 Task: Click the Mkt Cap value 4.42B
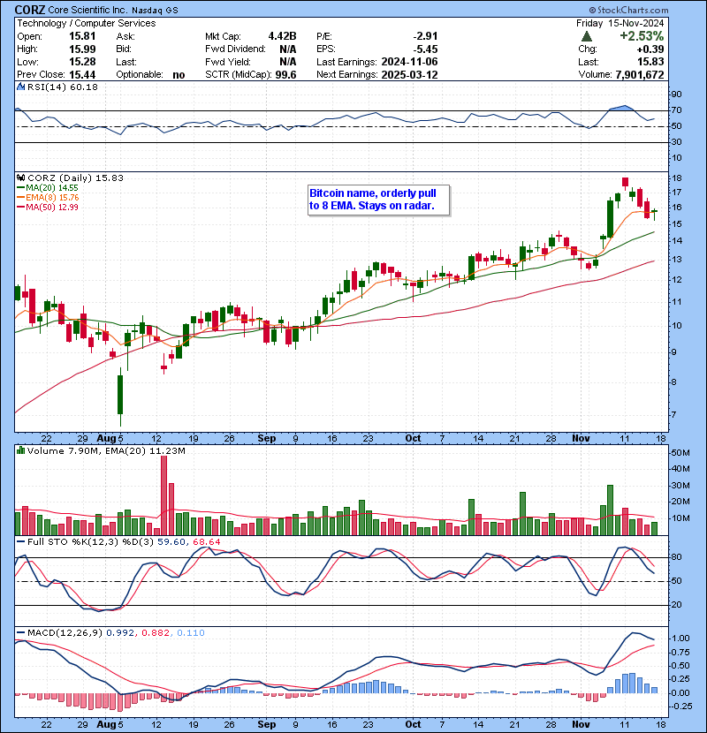pyautogui.click(x=282, y=36)
